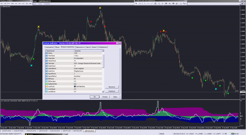The height and width of the screenshot is (135, 246).
Task: Open the 'Общие' tab
Action: pos(57,47)
